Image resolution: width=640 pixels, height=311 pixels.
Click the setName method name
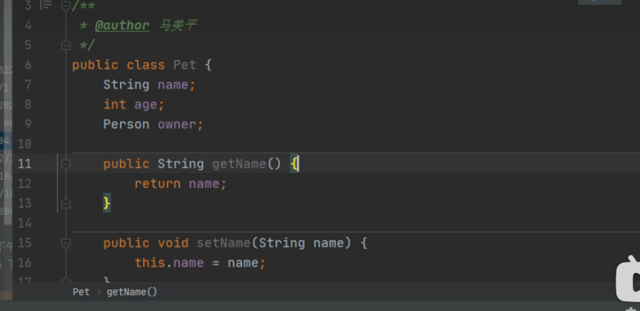coord(223,243)
